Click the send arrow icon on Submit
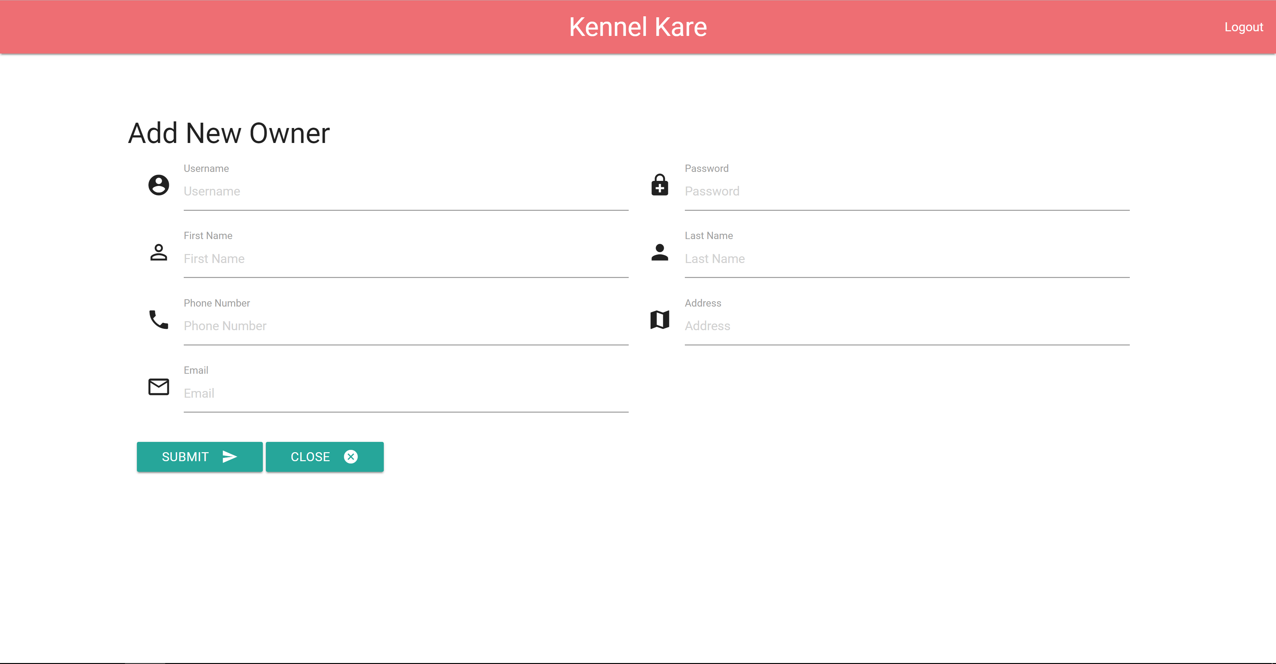Viewport: 1276px width, 664px height. coord(229,457)
